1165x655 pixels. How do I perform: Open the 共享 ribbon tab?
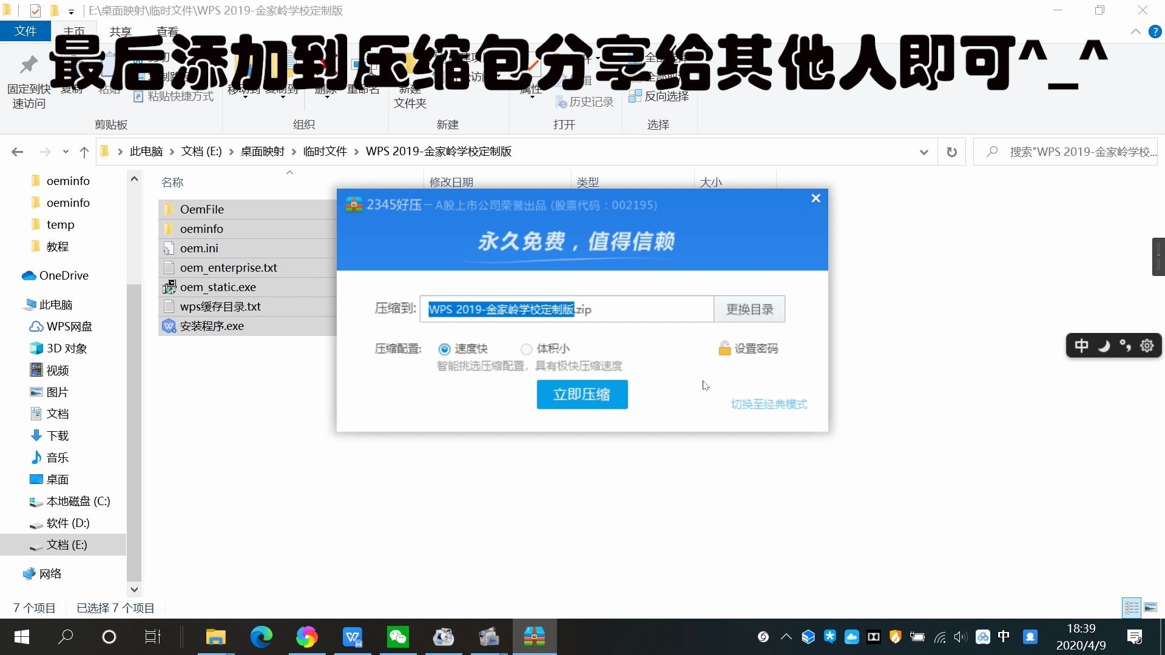coord(120,32)
